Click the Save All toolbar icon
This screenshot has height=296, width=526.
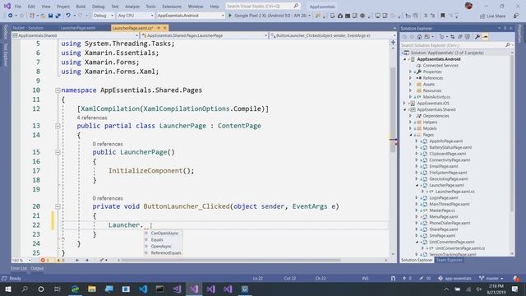coord(58,16)
